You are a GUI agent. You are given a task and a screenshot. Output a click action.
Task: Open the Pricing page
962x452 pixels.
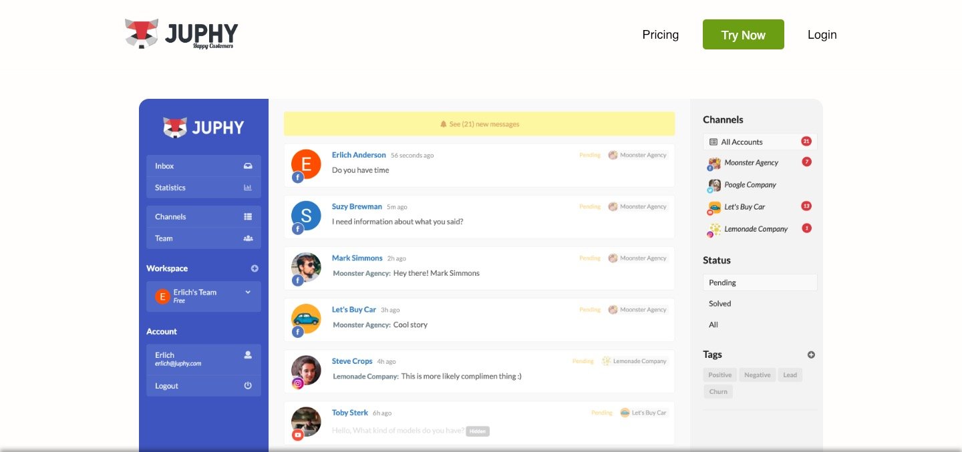click(x=660, y=35)
